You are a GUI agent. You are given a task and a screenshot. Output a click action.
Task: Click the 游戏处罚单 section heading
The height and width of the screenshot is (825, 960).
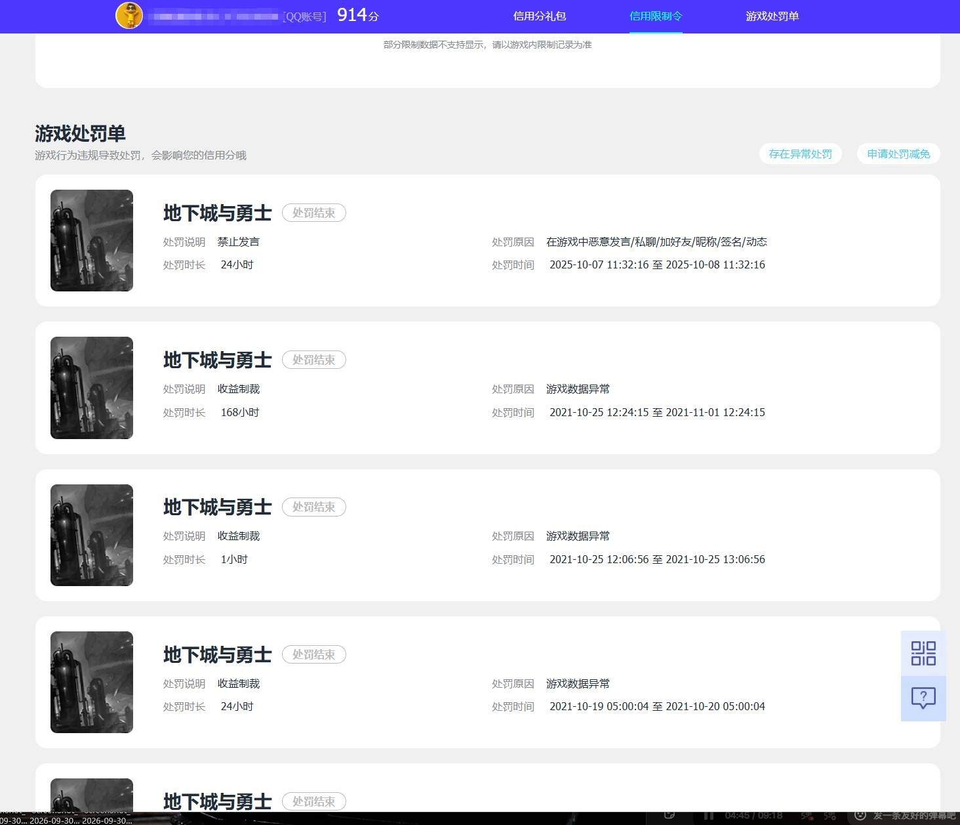point(80,133)
